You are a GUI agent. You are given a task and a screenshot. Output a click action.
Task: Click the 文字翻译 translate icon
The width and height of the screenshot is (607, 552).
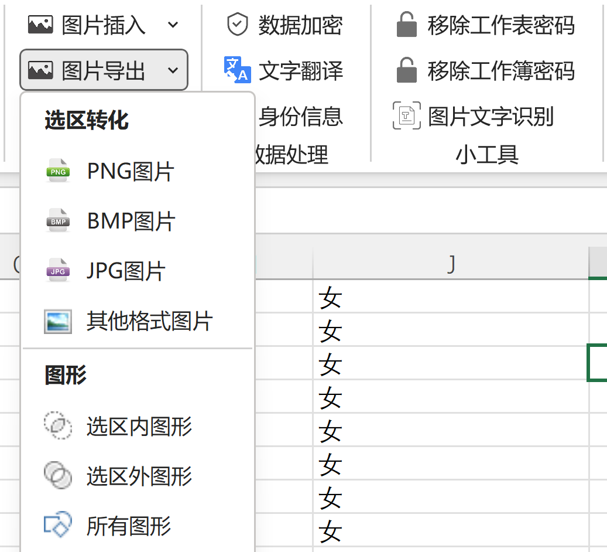click(x=237, y=70)
